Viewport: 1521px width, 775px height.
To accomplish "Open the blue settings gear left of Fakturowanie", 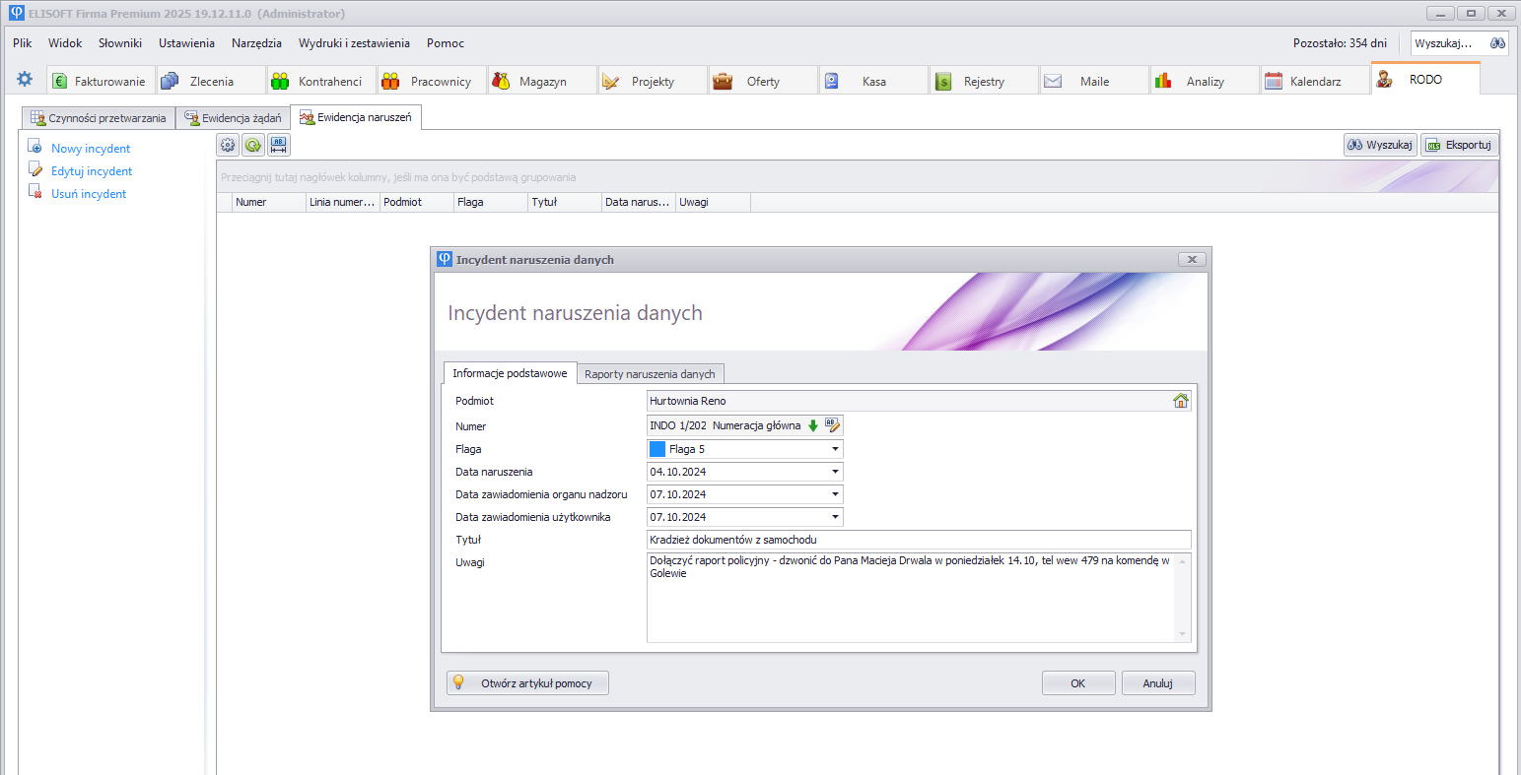I will (25, 80).
